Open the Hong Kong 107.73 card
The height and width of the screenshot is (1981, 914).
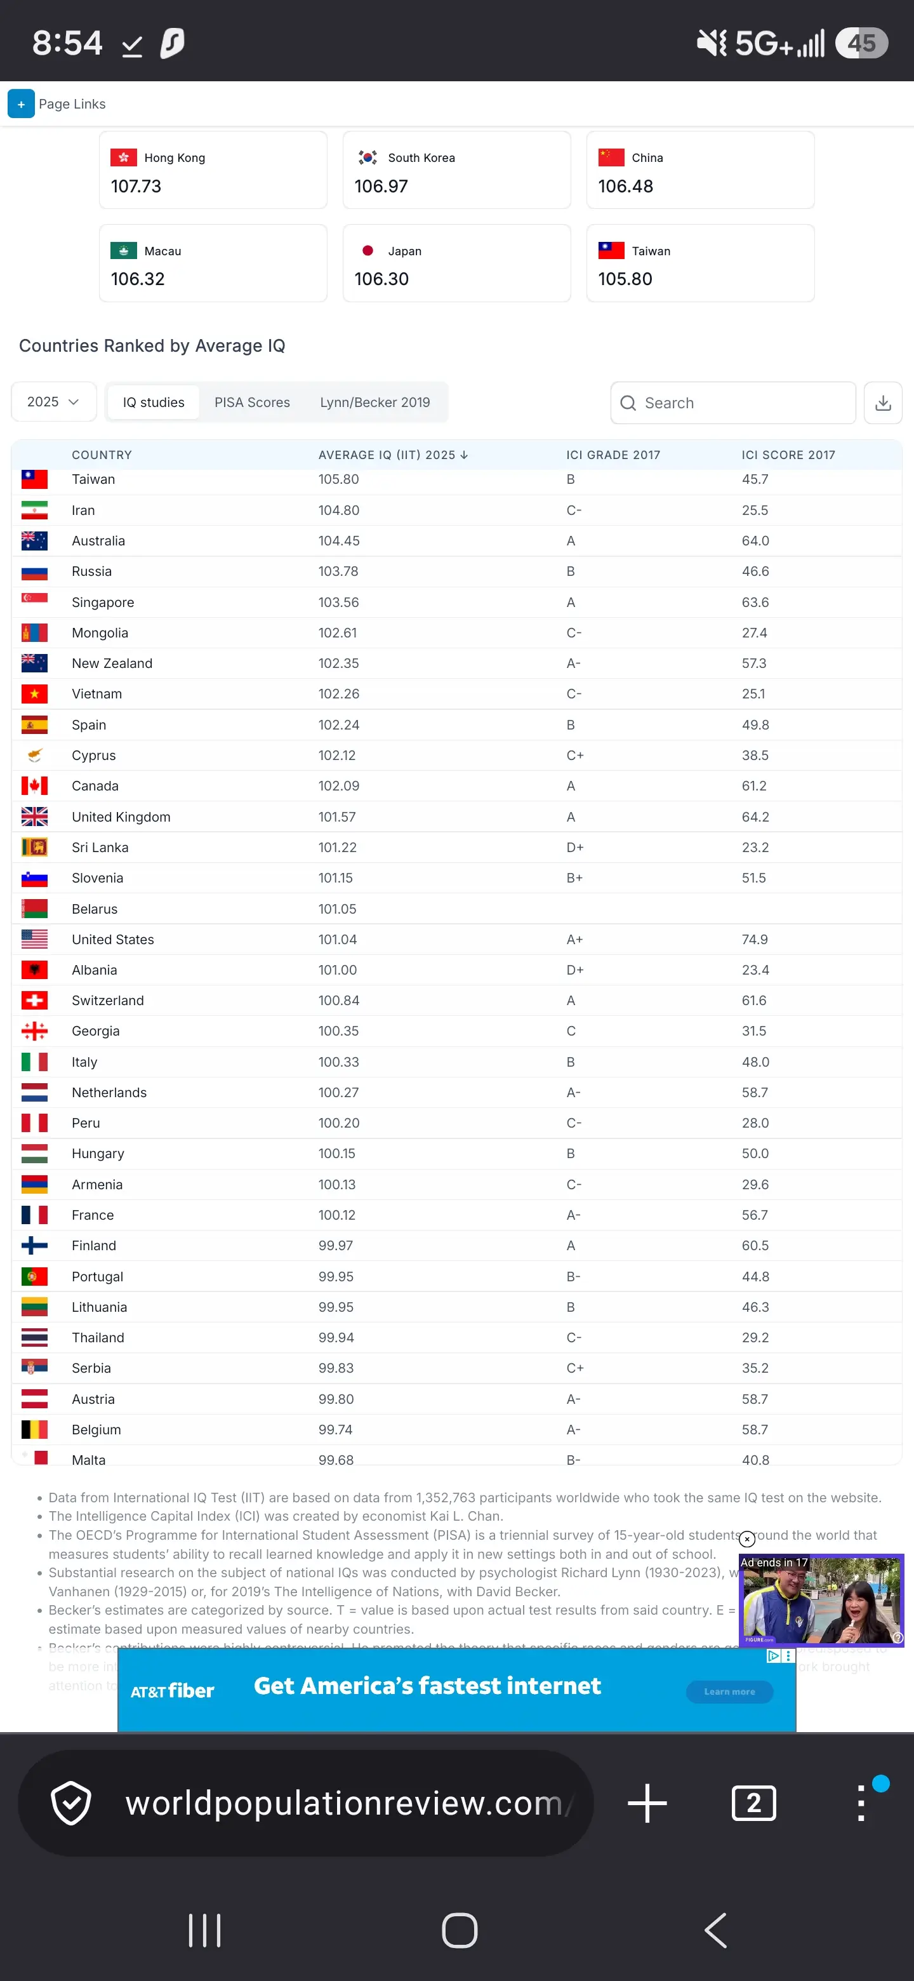pos(213,170)
